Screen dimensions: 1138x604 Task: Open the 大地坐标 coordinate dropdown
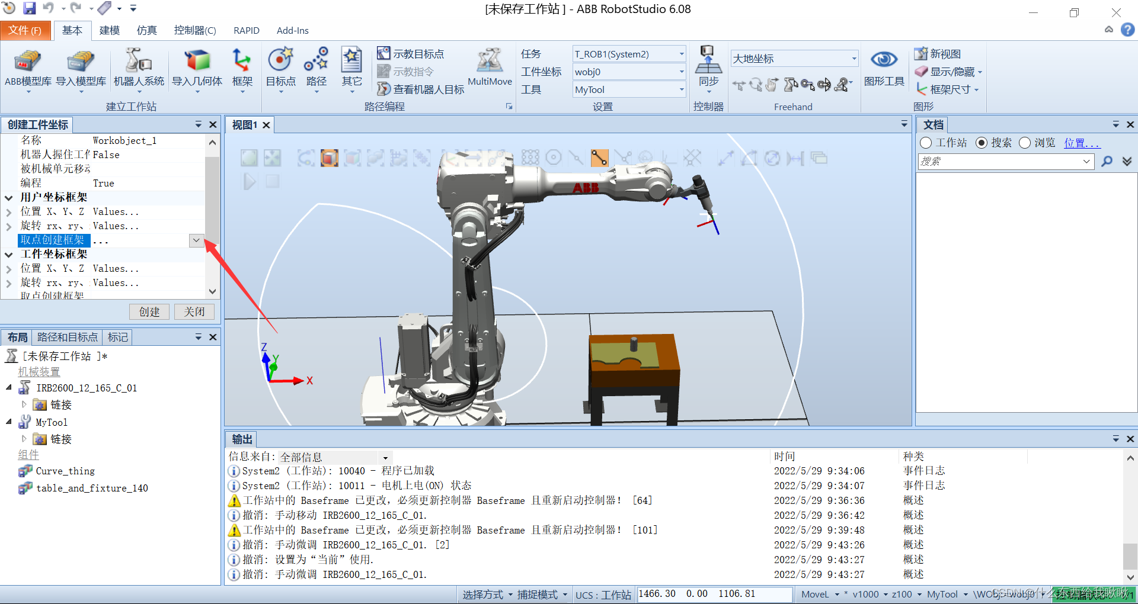[794, 58]
